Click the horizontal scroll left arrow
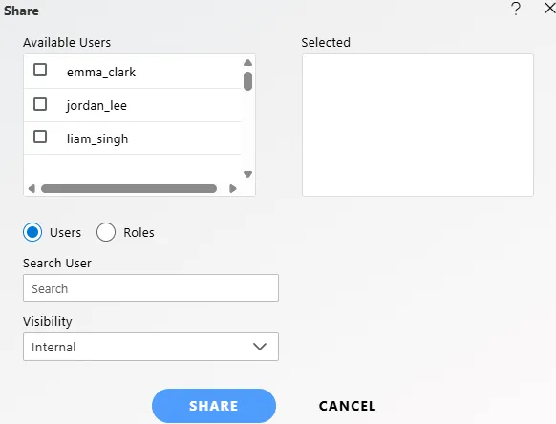556x424 pixels. (32, 188)
